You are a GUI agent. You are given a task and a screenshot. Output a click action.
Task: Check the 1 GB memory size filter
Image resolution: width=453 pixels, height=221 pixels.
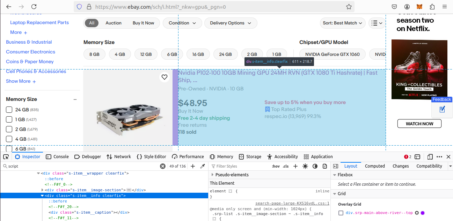[x=9, y=119]
